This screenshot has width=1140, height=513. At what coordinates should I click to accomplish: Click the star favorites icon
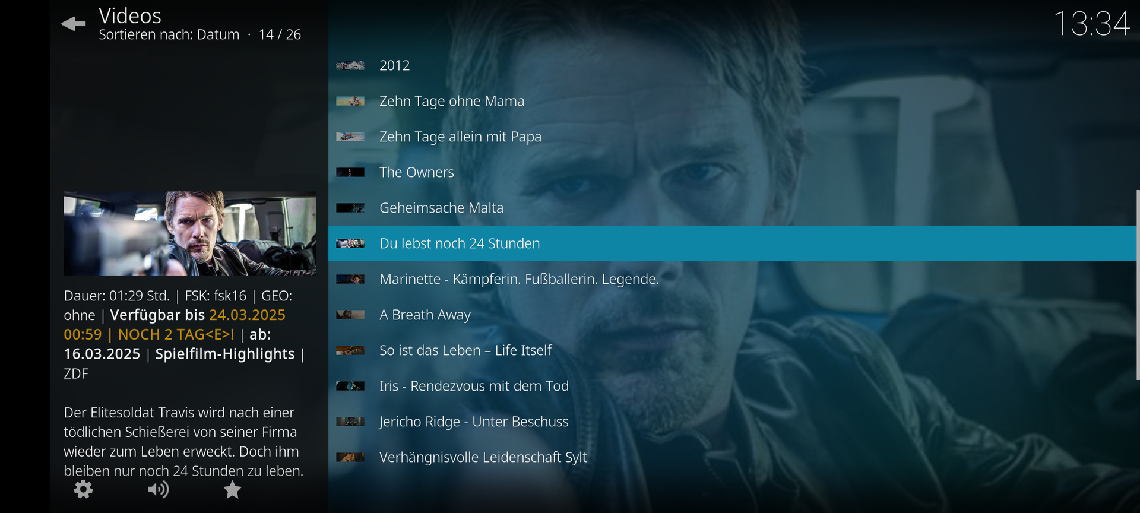pyautogui.click(x=232, y=490)
